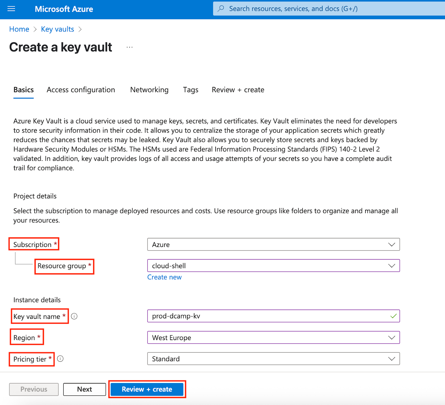Click the Key vault name field label
Screen dimensions: 445x405
(x=37, y=316)
